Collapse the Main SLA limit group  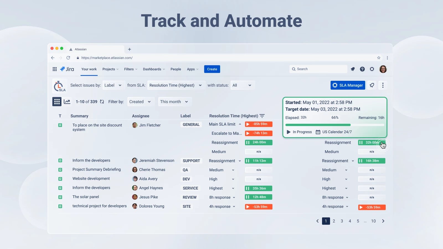[240, 124]
